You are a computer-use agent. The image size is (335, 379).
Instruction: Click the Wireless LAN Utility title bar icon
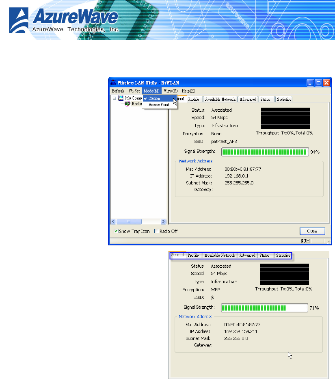pyautogui.click(x=113, y=82)
